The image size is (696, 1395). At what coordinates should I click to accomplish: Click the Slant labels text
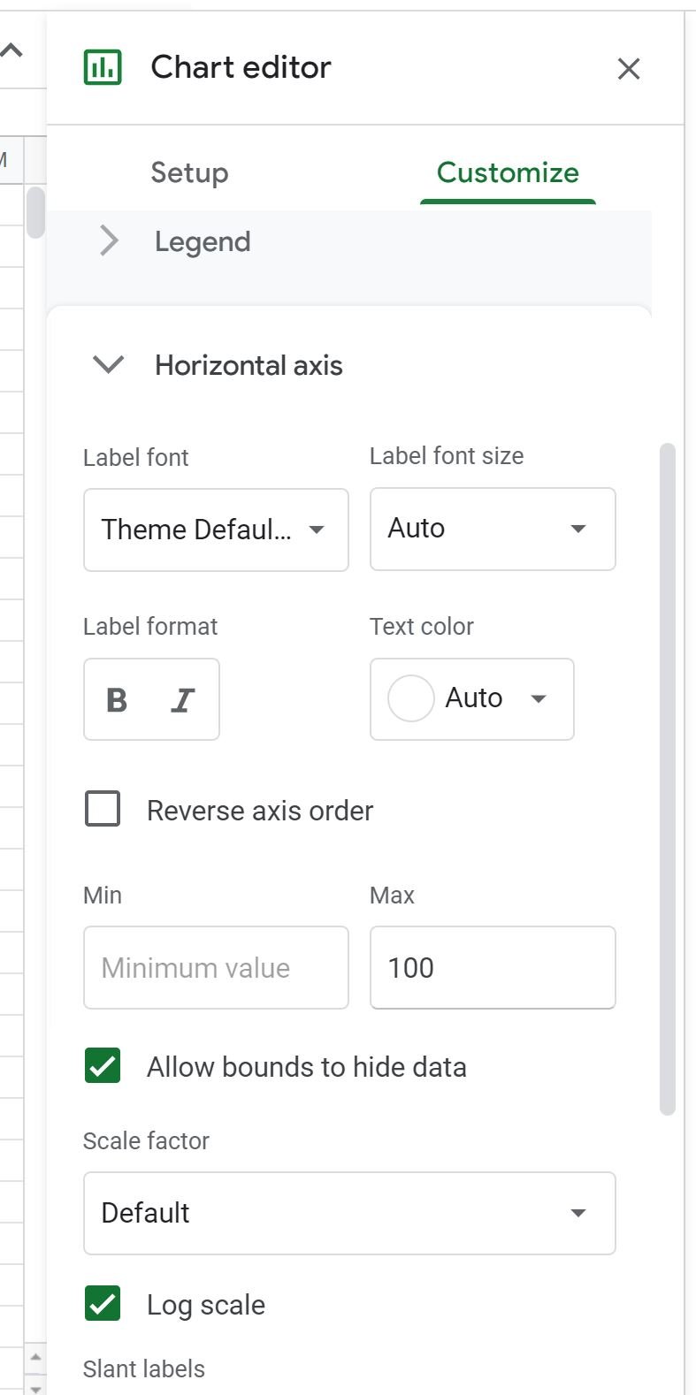(144, 1368)
